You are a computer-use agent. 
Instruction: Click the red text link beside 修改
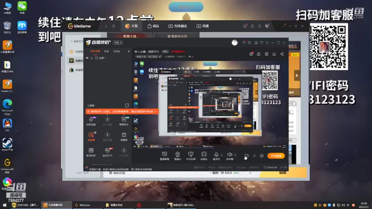pos(178,52)
